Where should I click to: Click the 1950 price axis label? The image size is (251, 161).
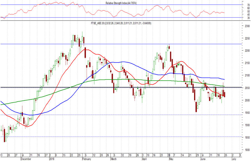point(247,113)
